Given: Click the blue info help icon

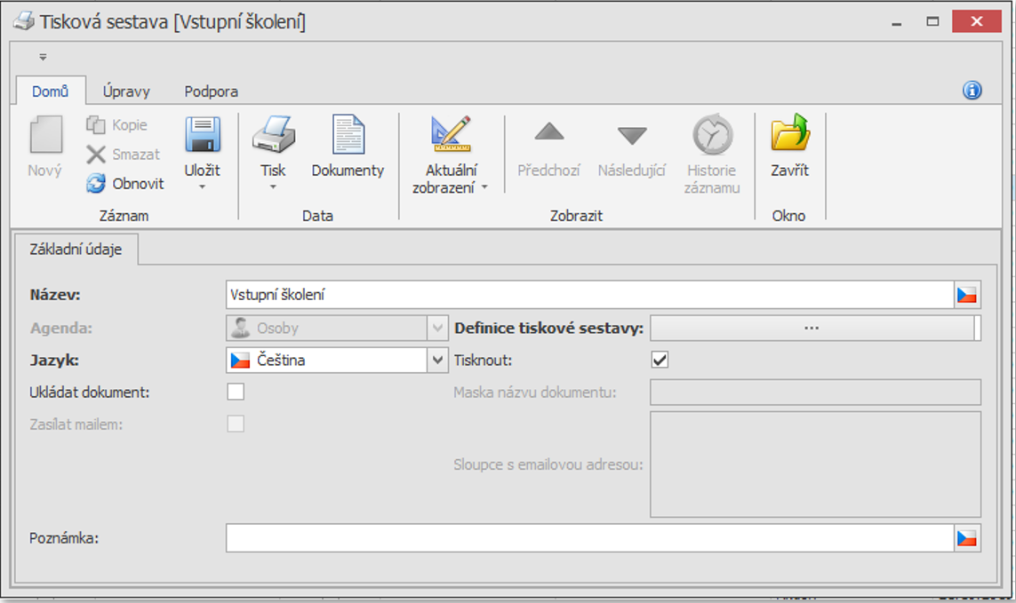Looking at the screenshot, I should [x=972, y=90].
